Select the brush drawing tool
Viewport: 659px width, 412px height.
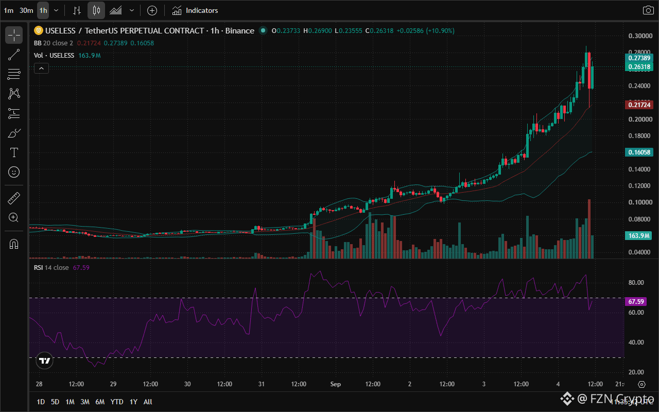point(14,133)
